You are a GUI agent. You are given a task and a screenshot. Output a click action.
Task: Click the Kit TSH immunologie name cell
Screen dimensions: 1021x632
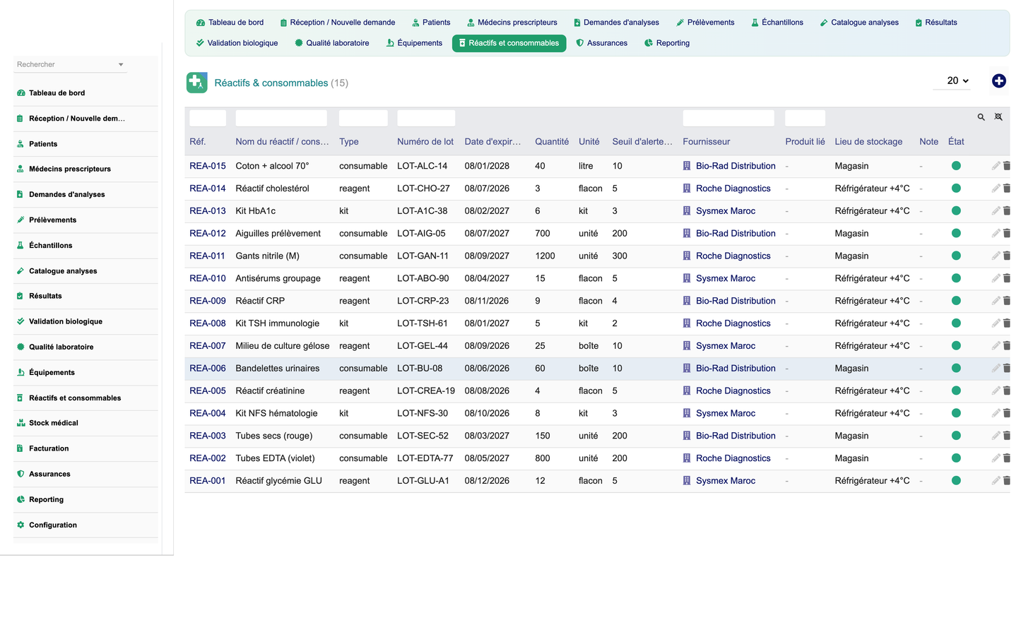[x=277, y=323]
